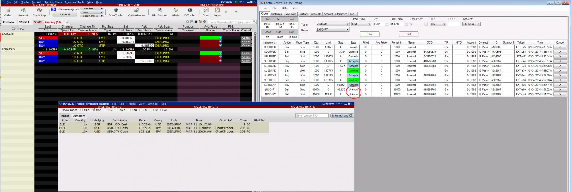Open Analytical Tools menu in TWS
Screen dimensions: 571x192
coord(74,2)
